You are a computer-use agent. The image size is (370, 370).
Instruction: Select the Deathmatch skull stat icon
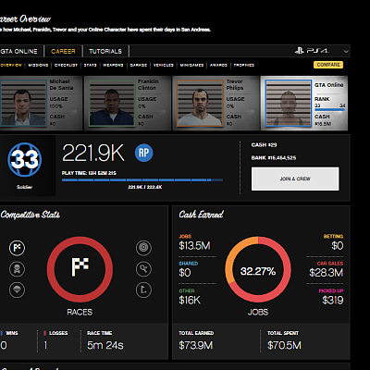(17, 269)
